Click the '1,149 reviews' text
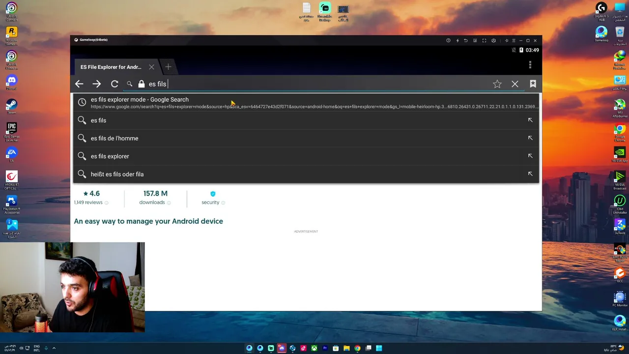 (x=88, y=203)
